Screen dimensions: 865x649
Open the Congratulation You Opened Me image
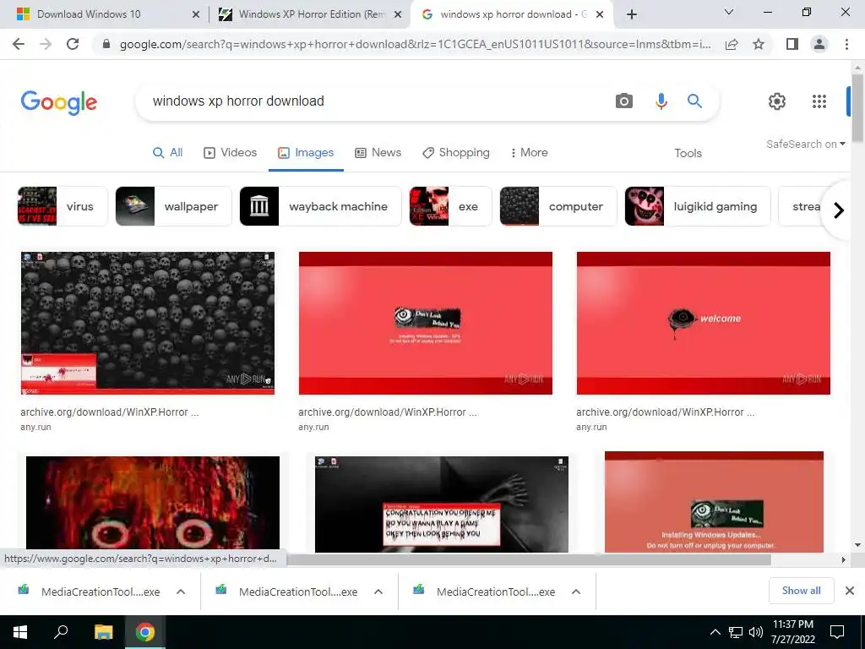pos(441,504)
